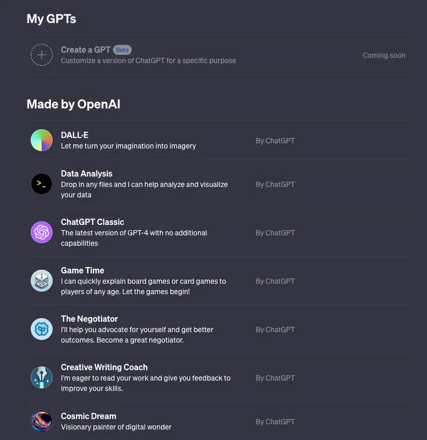Open The Negotiator blue icon

coord(42,329)
